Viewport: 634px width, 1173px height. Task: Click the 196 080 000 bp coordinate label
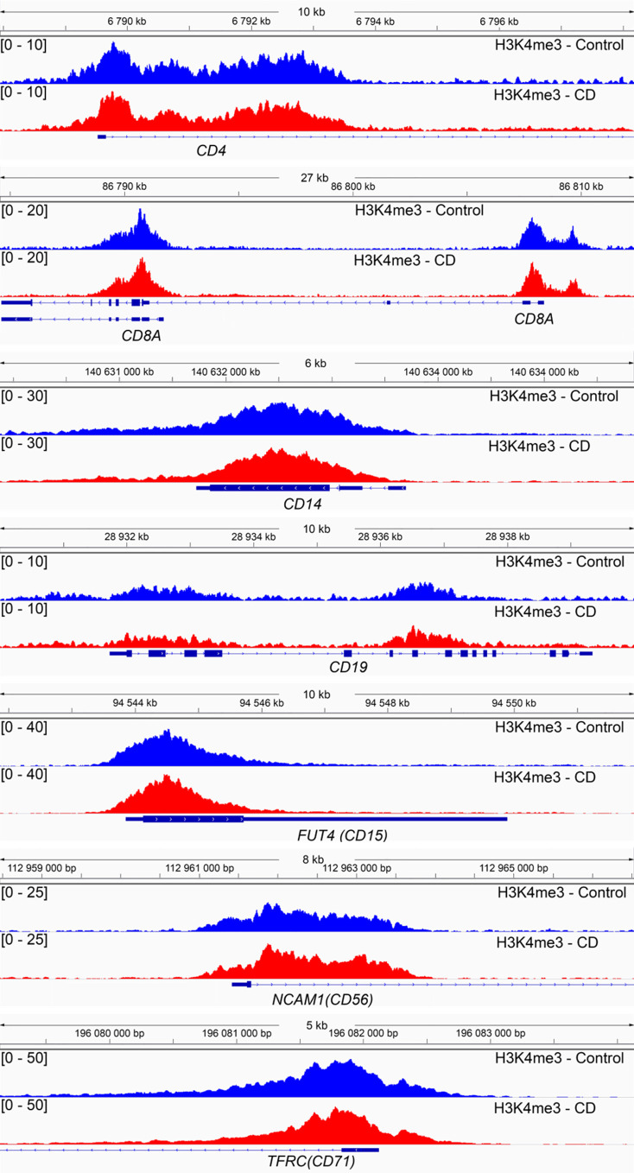click(109, 1032)
